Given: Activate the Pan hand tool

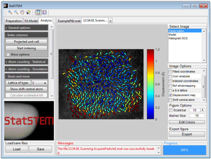Looking at the screenshot, I should (x=22, y=12).
